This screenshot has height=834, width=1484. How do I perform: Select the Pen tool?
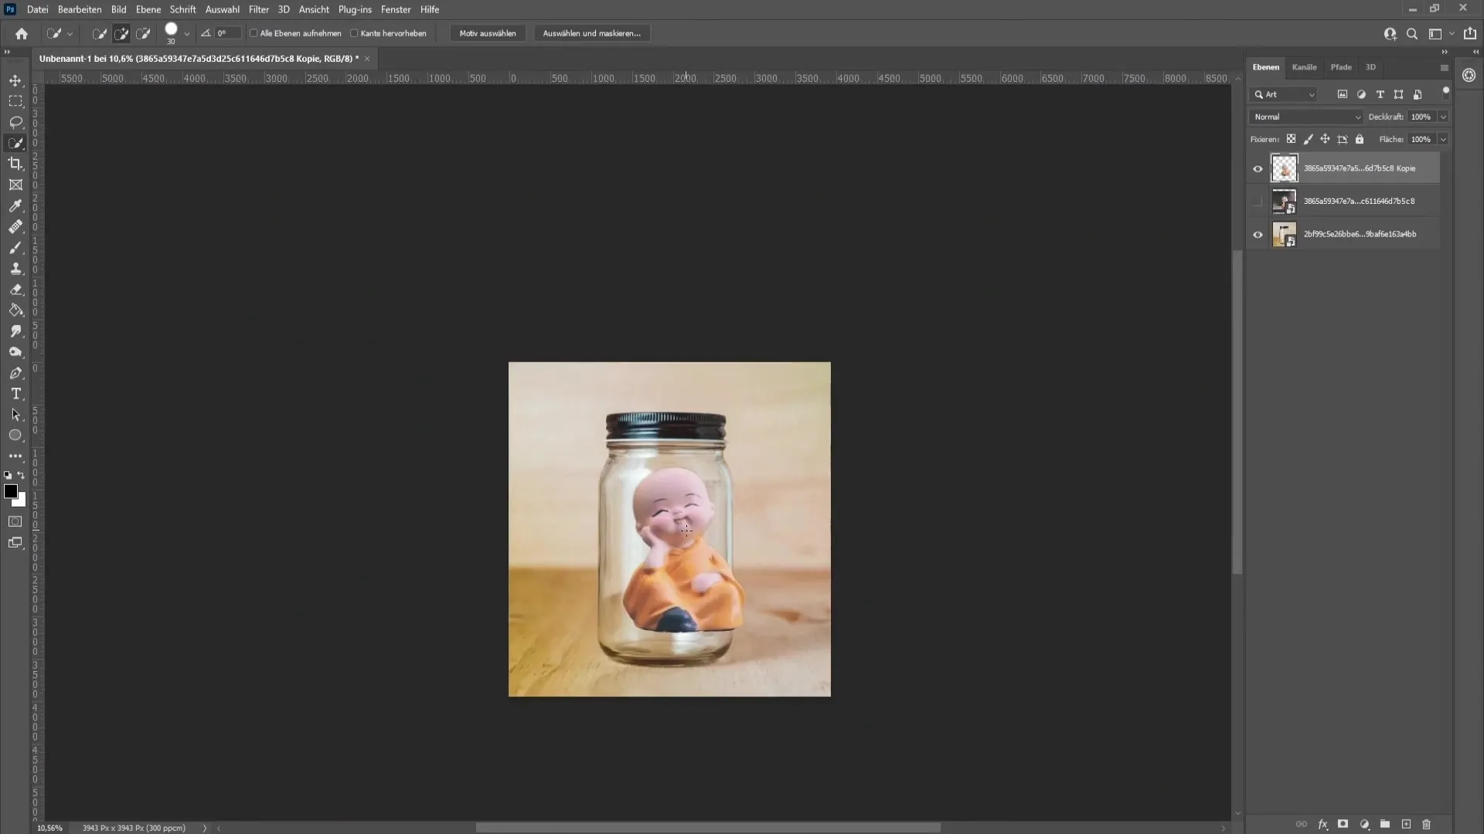click(x=15, y=373)
